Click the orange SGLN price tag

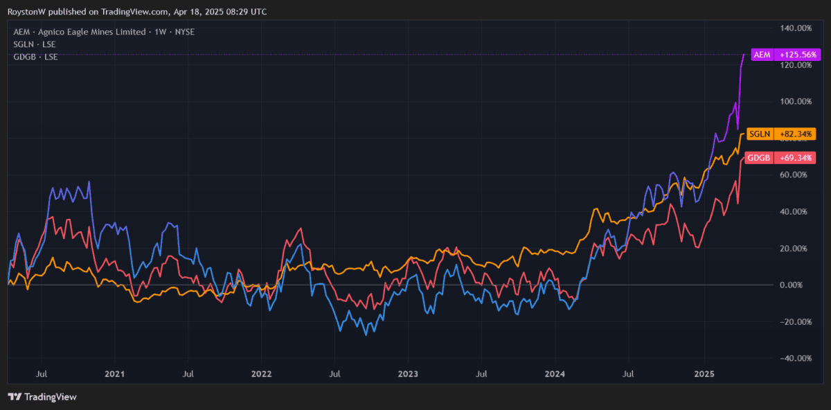click(760, 134)
